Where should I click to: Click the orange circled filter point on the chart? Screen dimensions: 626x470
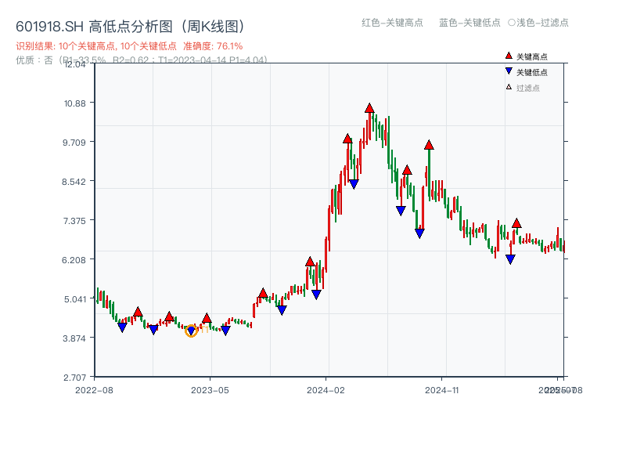(x=190, y=331)
